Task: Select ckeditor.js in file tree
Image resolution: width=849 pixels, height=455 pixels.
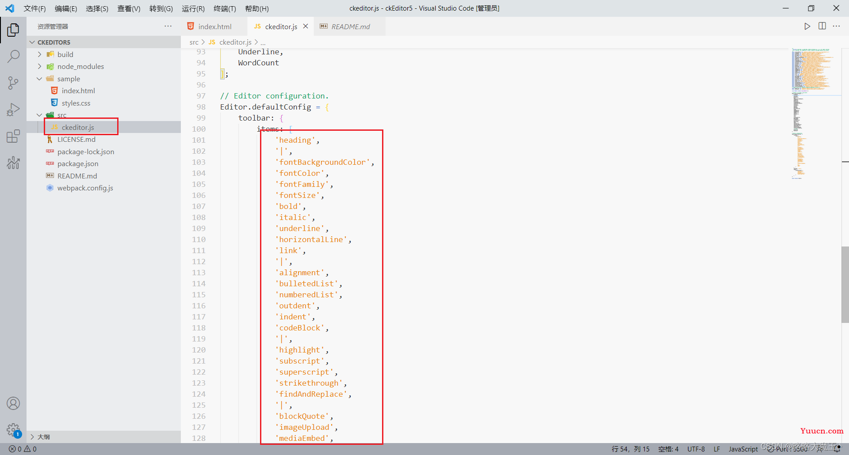Action: [x=104, y=127]
